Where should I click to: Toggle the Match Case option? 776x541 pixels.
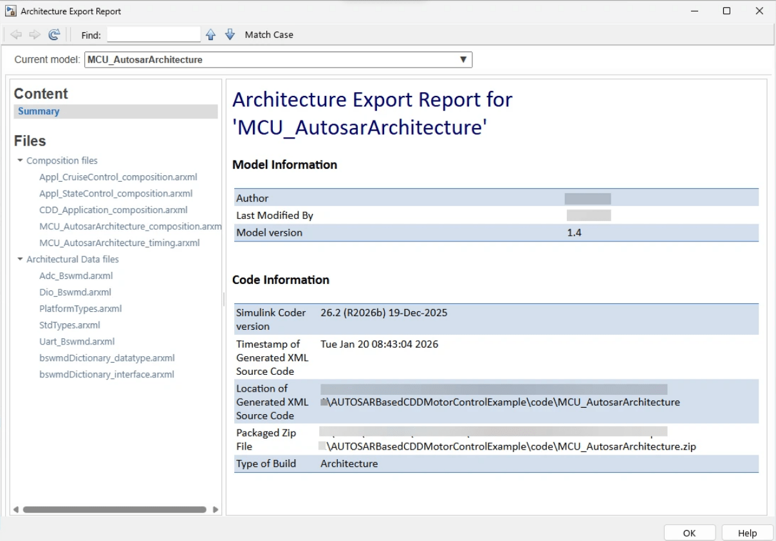(269, 35)
